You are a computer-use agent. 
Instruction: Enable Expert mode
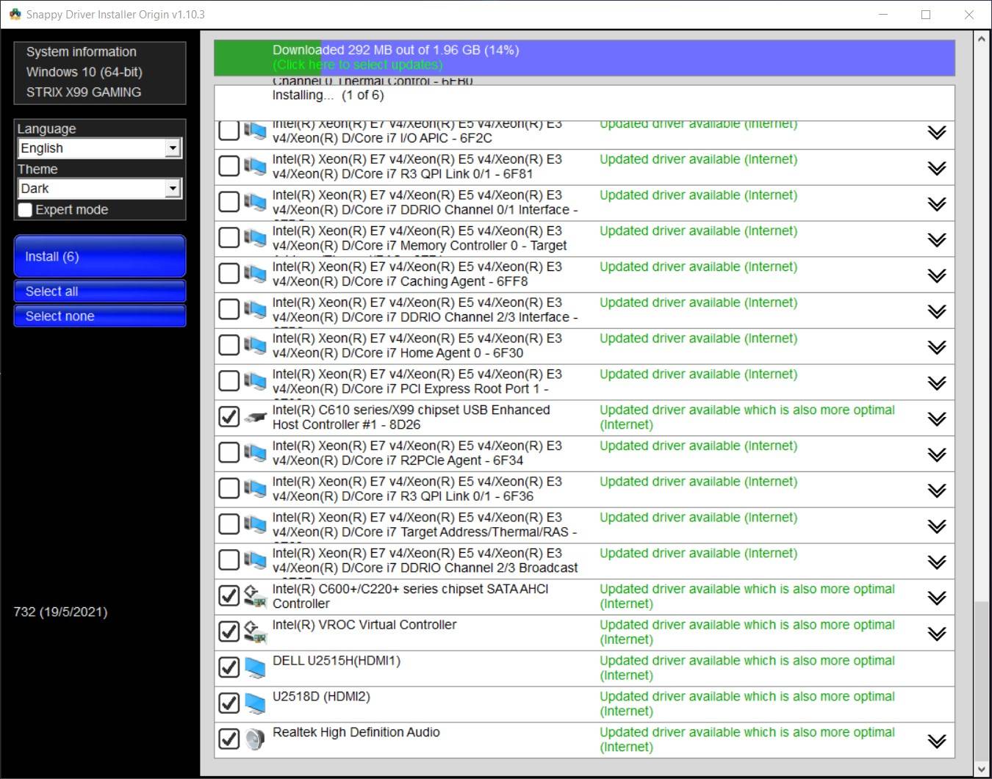(x=24, y=210)
